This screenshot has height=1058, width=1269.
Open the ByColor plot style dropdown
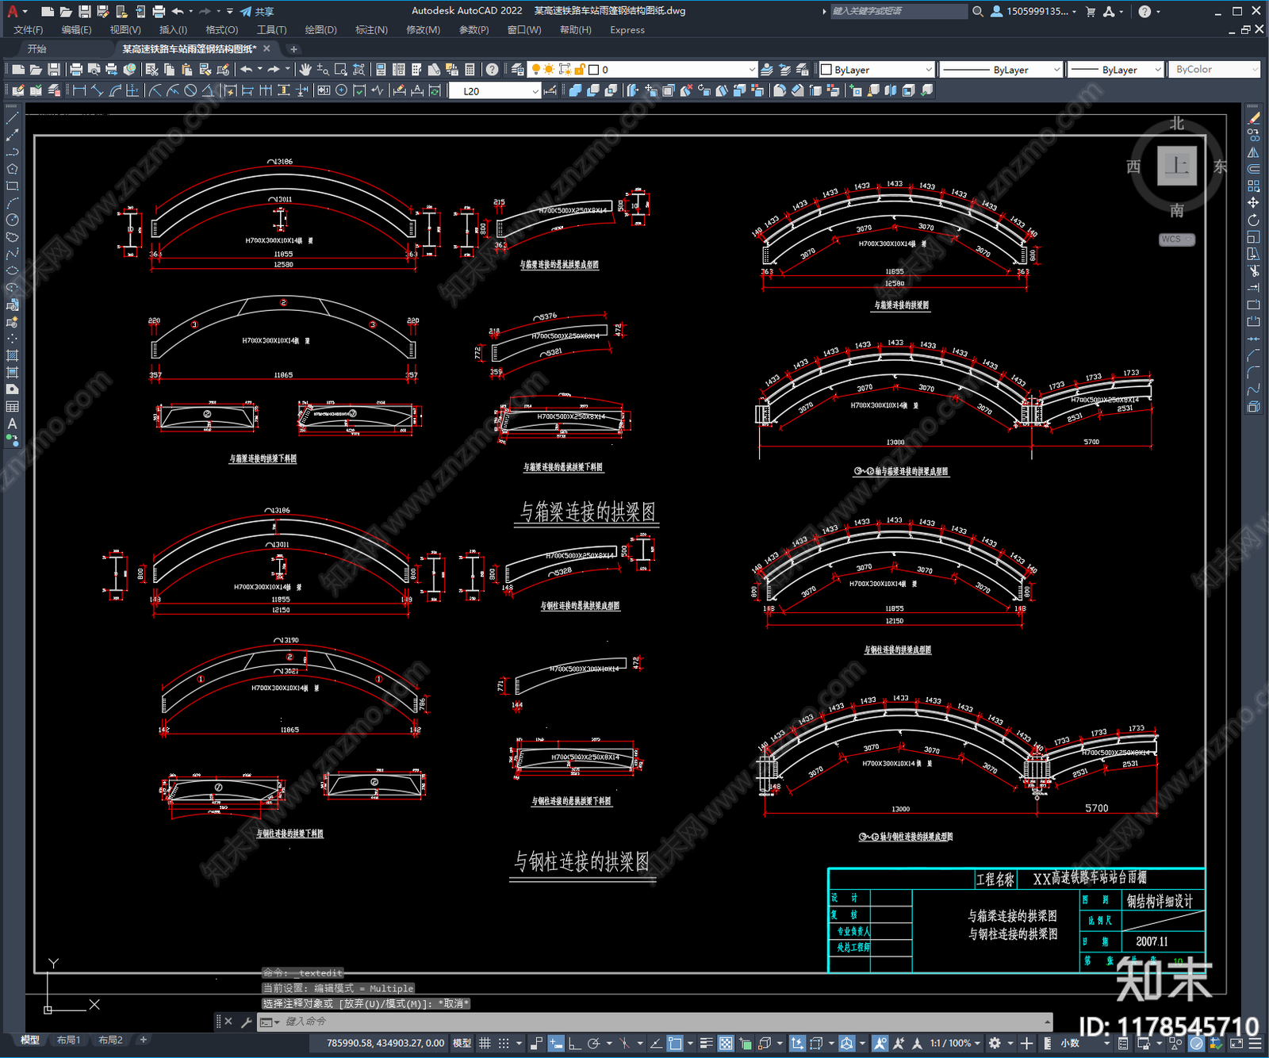tap(1214, 70)
